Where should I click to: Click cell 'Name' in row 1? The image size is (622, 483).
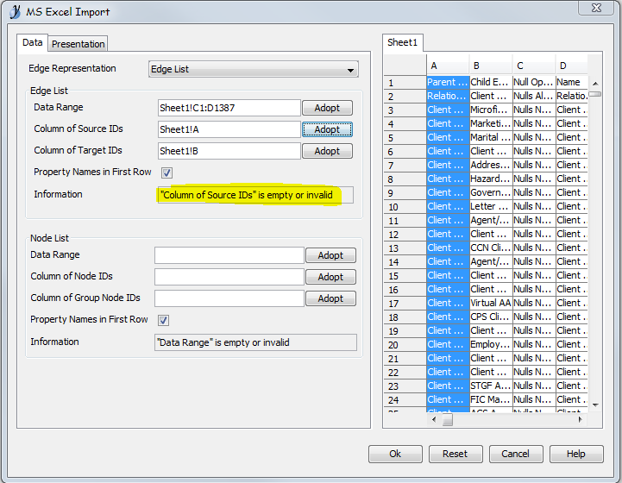(572, 82)
